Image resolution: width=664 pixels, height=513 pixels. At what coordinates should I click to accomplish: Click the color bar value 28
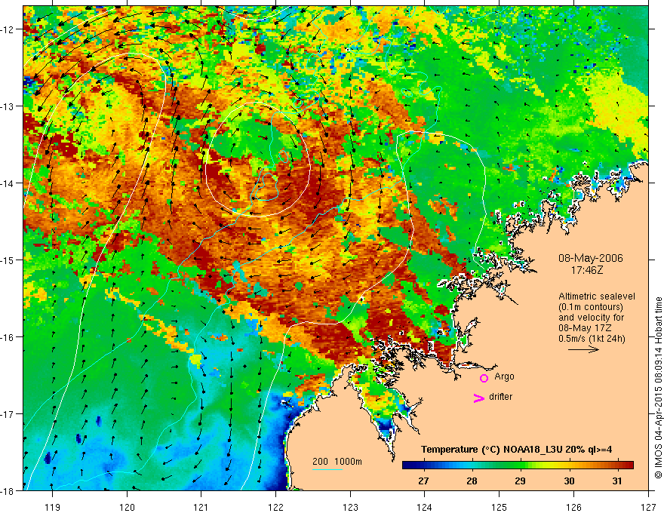tap(472, 481)
